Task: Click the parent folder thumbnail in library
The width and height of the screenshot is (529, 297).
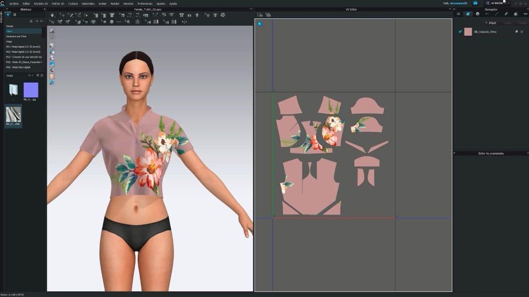Action: coord(13,90)
